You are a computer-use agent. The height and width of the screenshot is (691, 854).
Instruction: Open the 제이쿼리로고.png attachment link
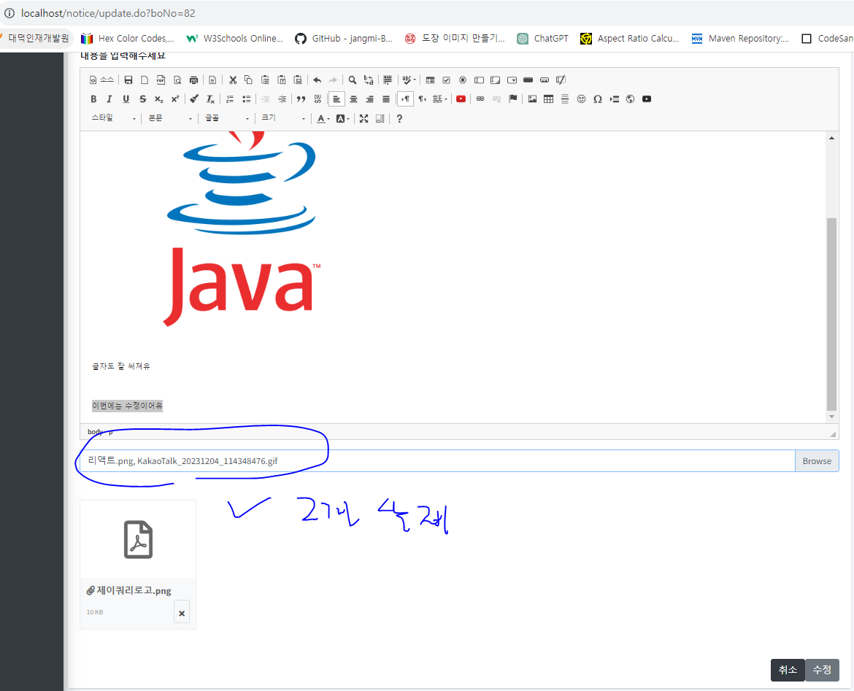point(128,590)
